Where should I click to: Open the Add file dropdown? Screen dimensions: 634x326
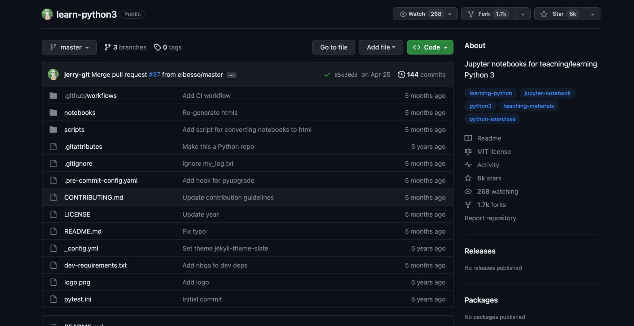[381, 47]
